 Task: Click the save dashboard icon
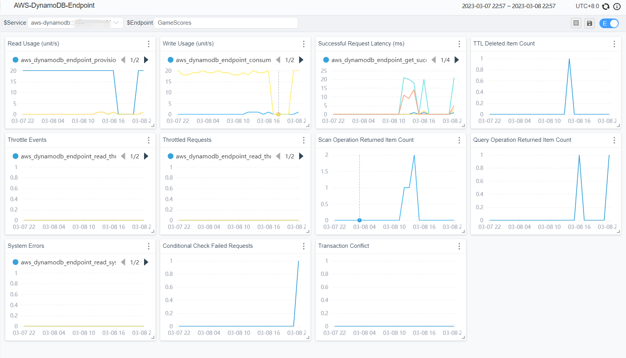coord(589,24)
